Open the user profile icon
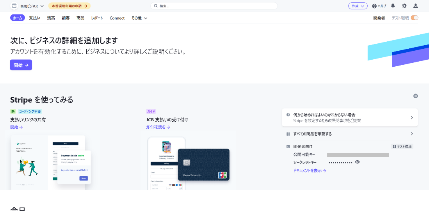The width and height of the screenshot is (429, 211). pyautogui.click(x=415, y=6)
